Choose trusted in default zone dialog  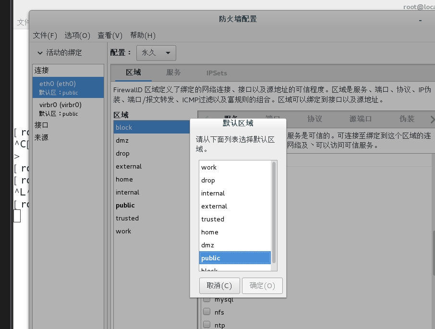(235, 219)
